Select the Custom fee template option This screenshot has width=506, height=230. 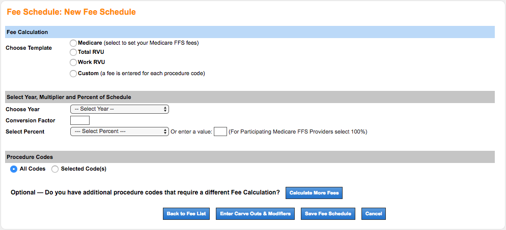74,74
